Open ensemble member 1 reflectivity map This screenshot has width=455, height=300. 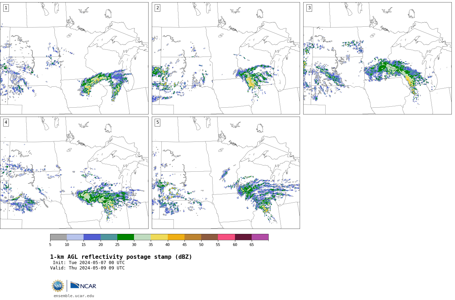74,58
